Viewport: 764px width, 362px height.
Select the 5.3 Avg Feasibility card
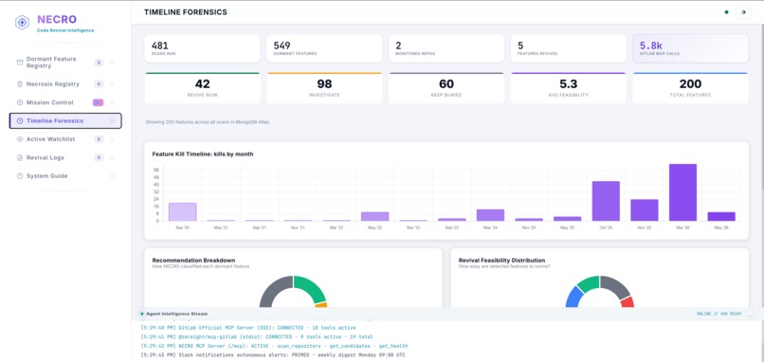[568, 88]
